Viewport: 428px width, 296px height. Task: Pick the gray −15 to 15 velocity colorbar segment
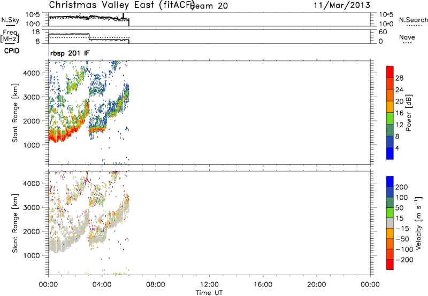390,223
